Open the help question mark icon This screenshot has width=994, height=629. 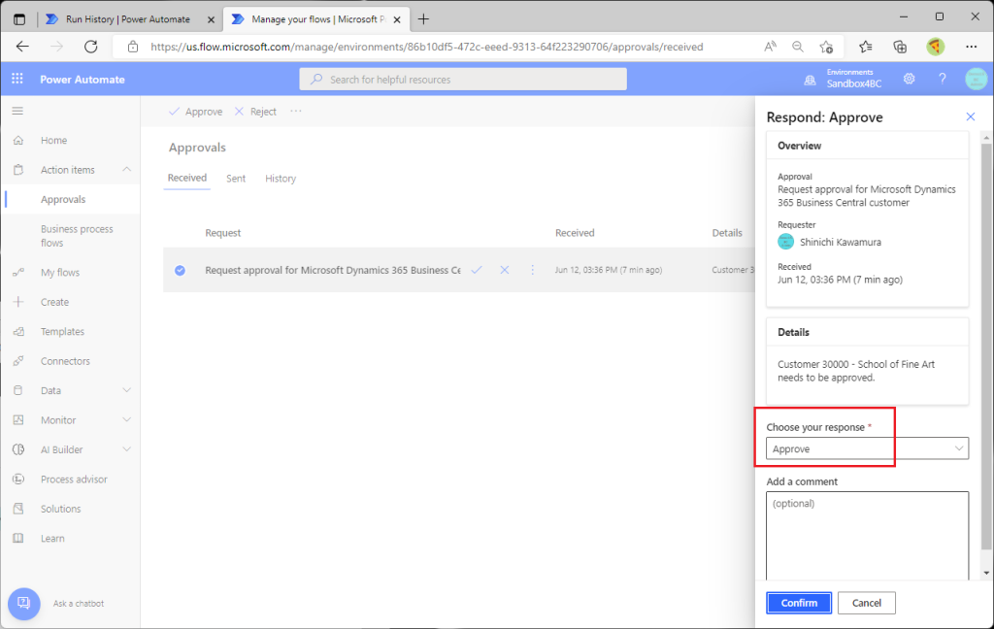click(x=942, y=79)
